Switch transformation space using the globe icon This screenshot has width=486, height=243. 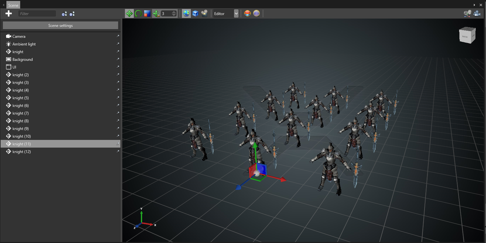click(186, 13)
